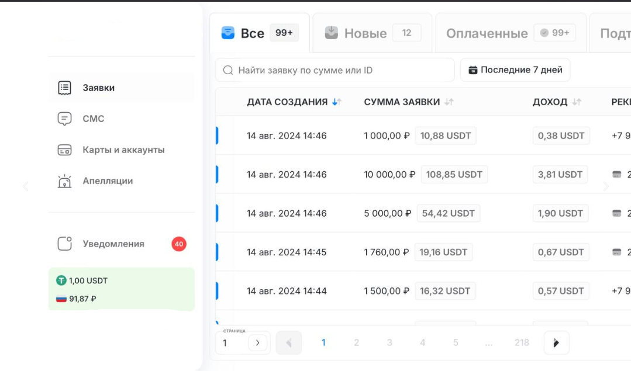
Task: Click the 10 000,00 ₽ request amount
Action: (389, 175)
